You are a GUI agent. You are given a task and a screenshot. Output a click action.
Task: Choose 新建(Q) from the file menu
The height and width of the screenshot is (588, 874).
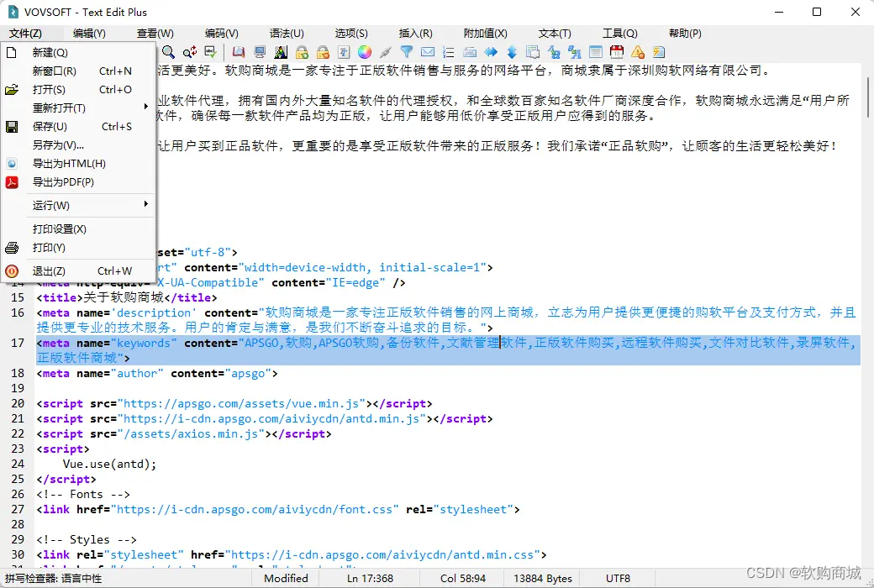click(78, 52)
